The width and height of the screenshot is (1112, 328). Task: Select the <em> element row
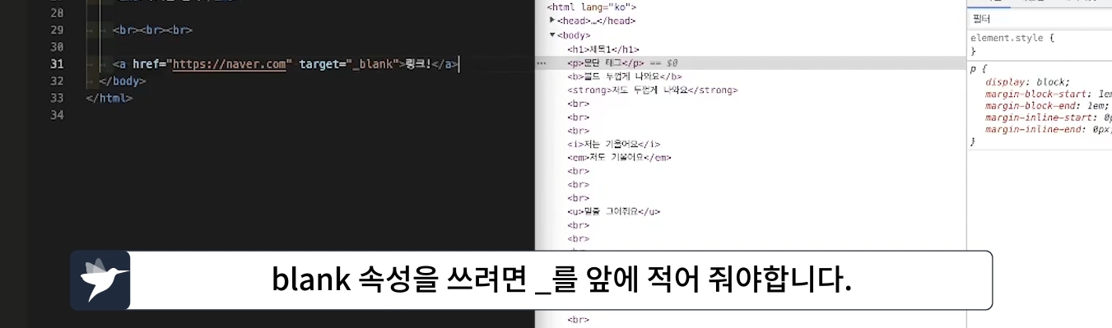click(x=619, y=157)
